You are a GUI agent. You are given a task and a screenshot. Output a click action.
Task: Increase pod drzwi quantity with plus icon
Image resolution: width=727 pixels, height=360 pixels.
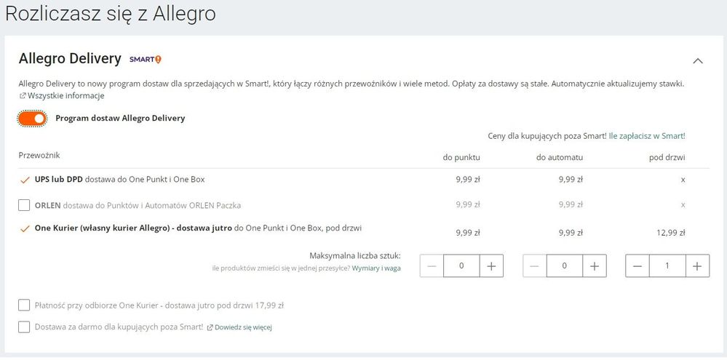(697, 266)
